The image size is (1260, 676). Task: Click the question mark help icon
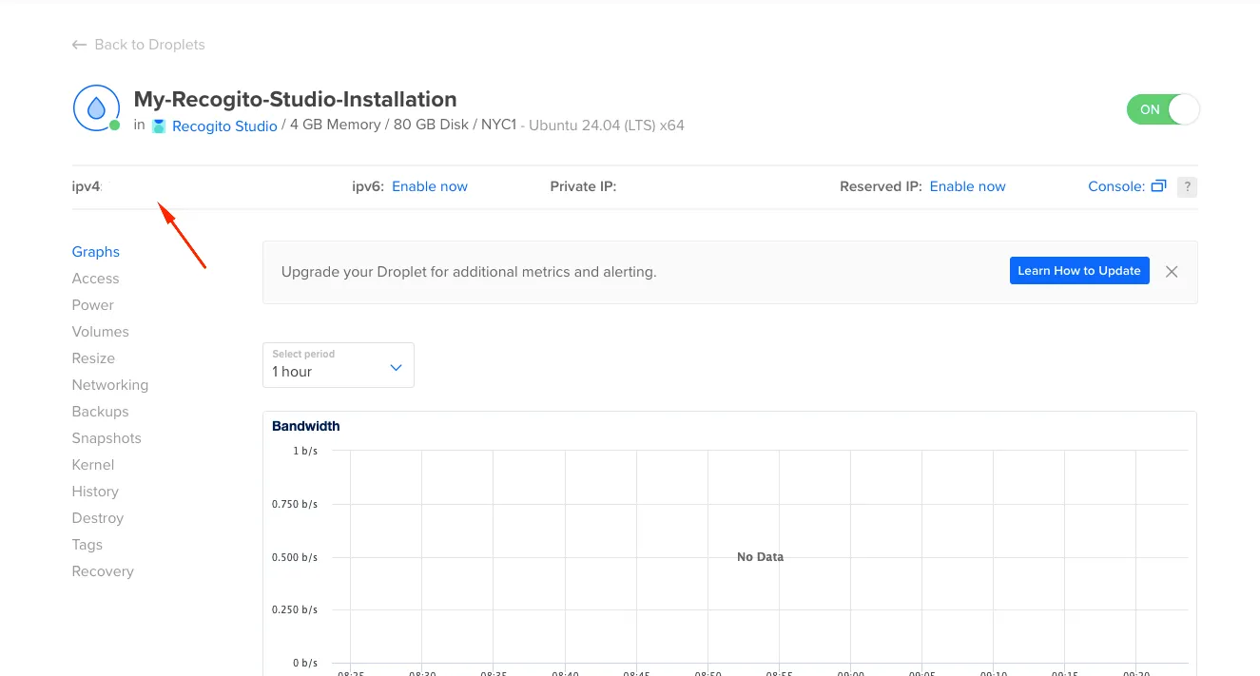pos(1187,186)
